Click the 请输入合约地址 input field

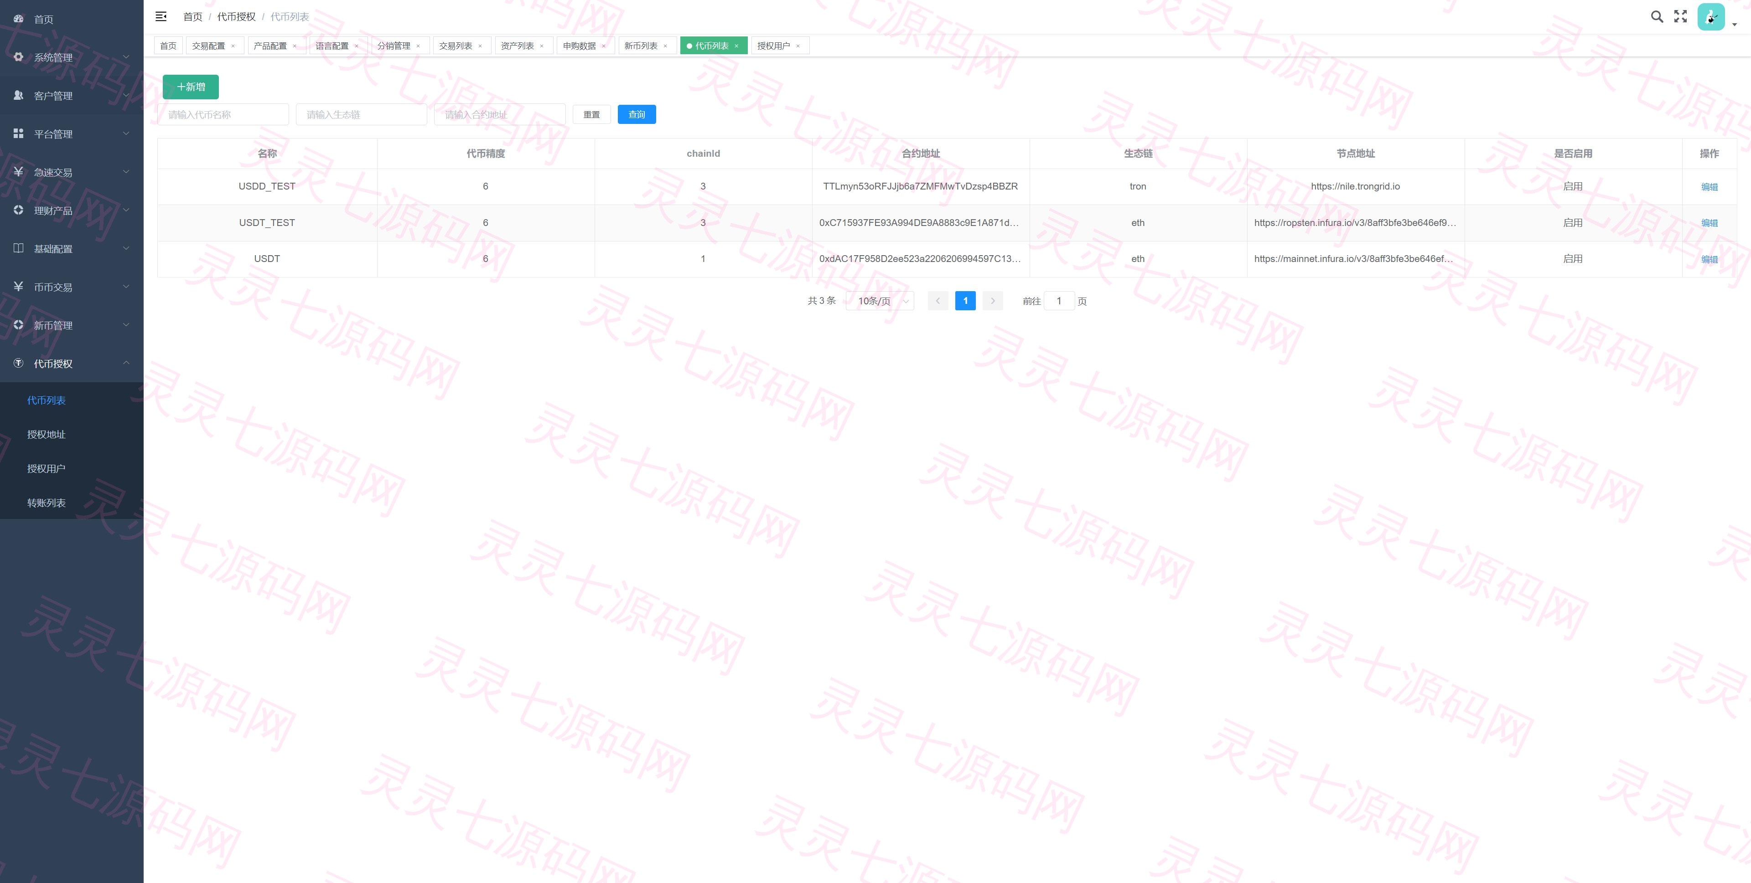[x=500, y=114]
